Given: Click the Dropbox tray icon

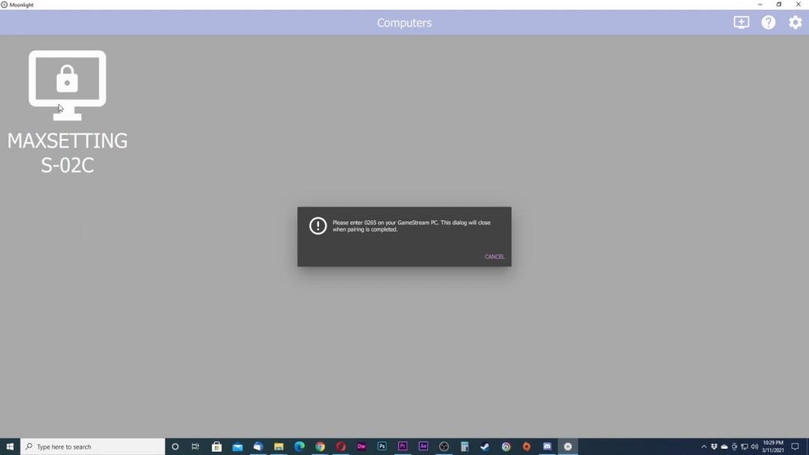Looking at the screenshot, I should [x=714, y=446].
